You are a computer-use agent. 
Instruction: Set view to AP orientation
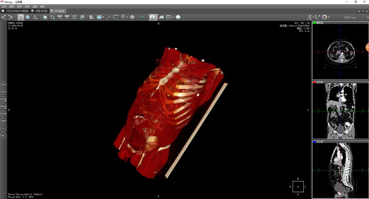point(3,84)
